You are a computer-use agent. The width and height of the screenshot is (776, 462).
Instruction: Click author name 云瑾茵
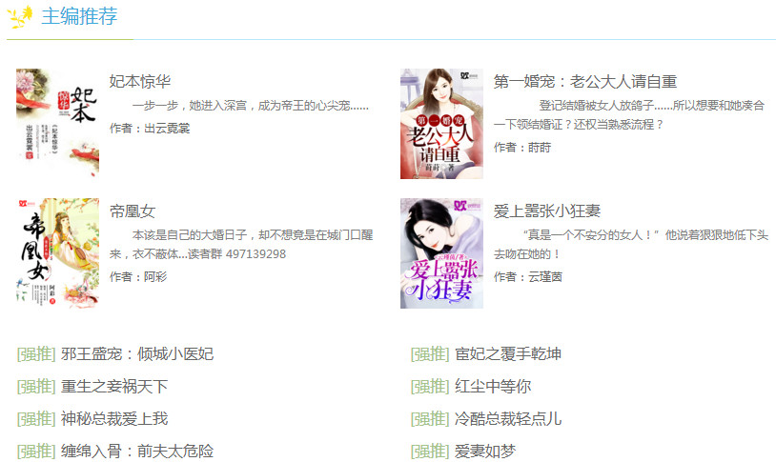545,277
